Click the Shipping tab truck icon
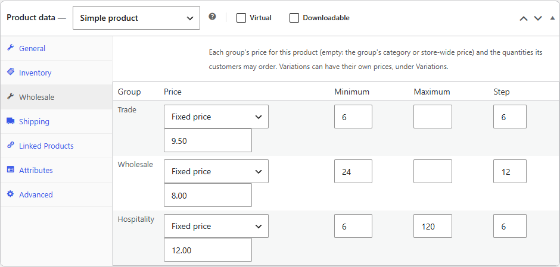560x267 pixels. pos(11,121)
